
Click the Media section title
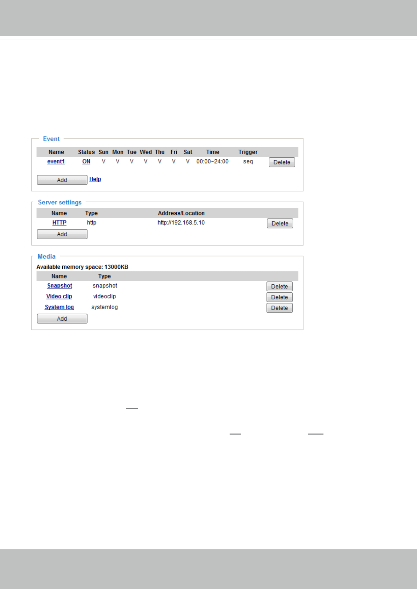pos(47,256)
